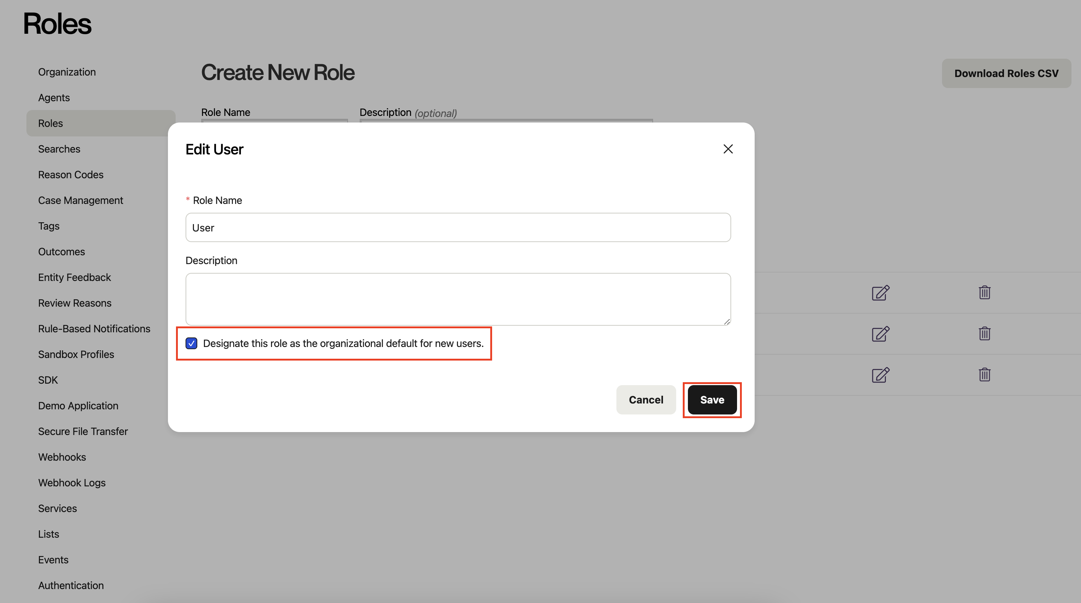Viewport: 1081px width, 603px height.
Task: Open the Agents settings page
Action: click(x=54, y=97)
